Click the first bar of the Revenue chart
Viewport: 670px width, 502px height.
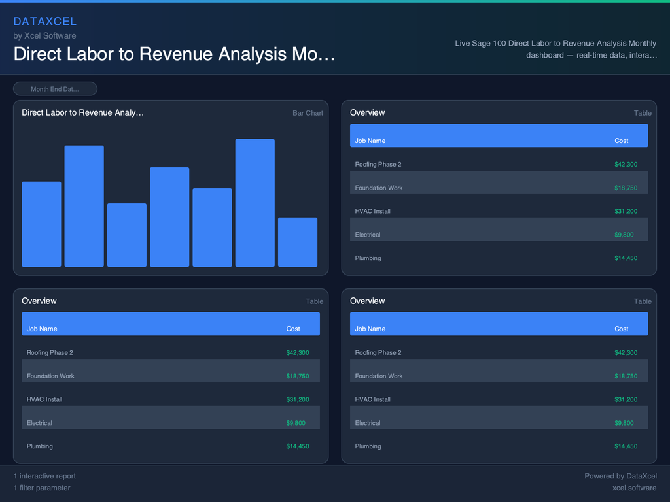click(x=41, y=222)
